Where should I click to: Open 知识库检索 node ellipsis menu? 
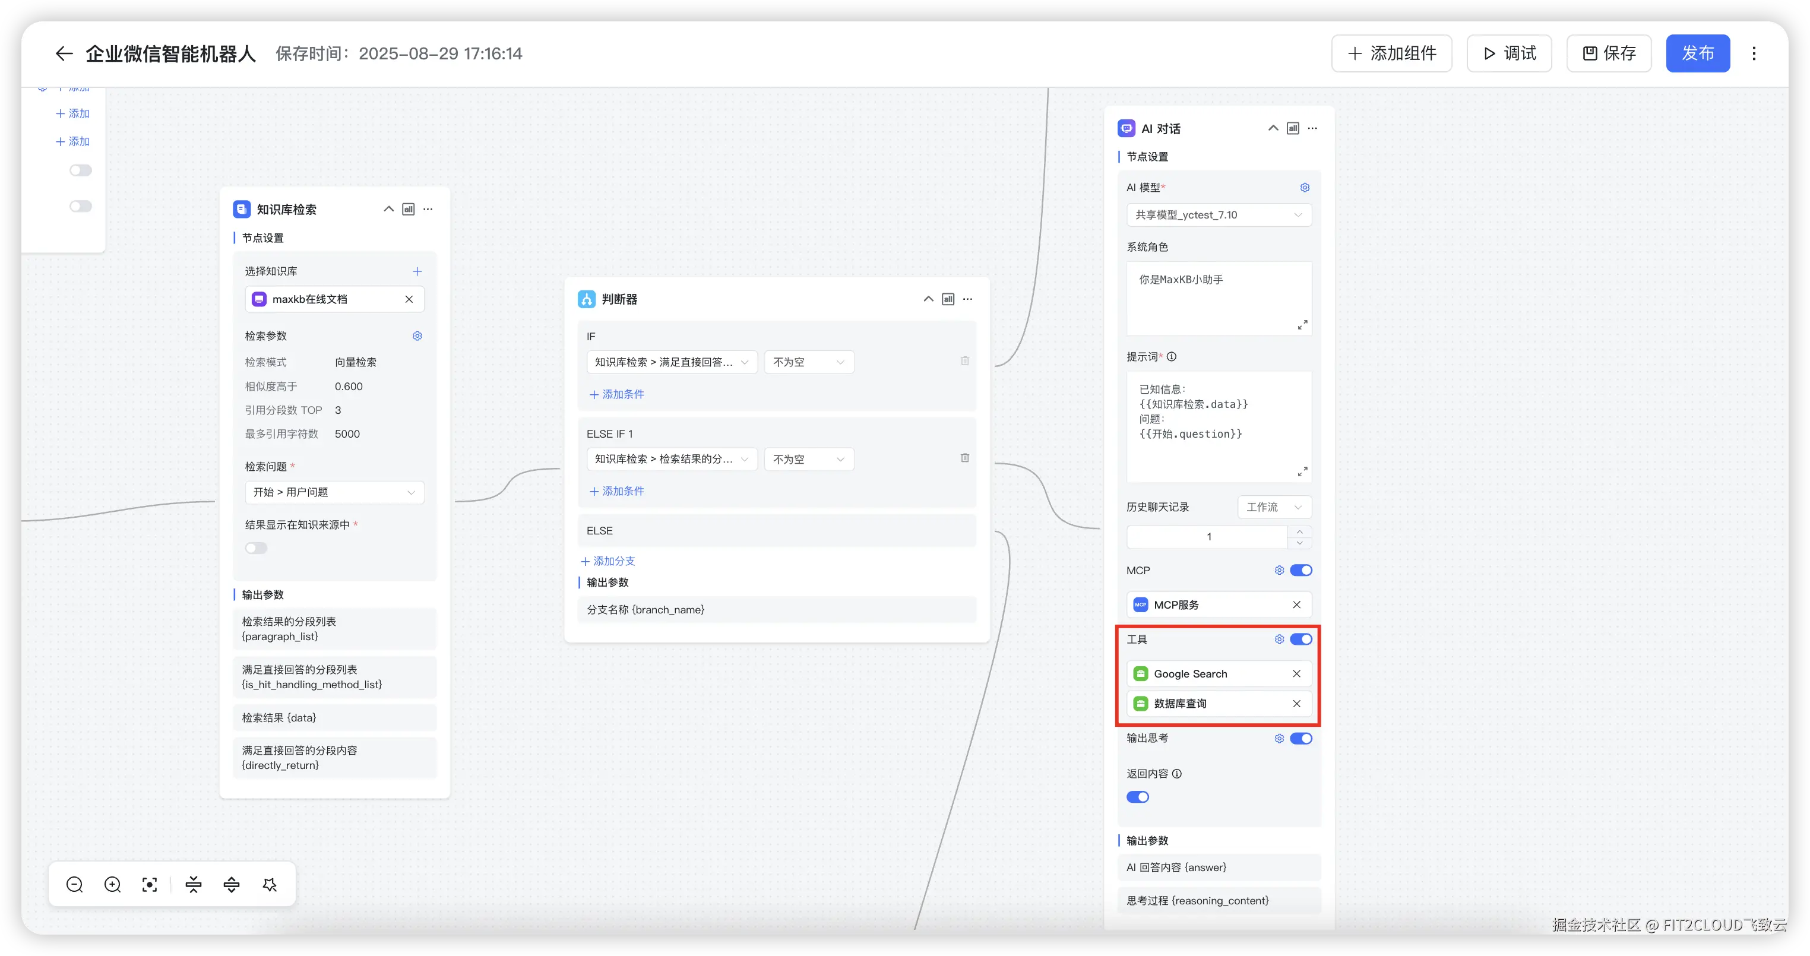pyautogui.click(x=428, y=210)
